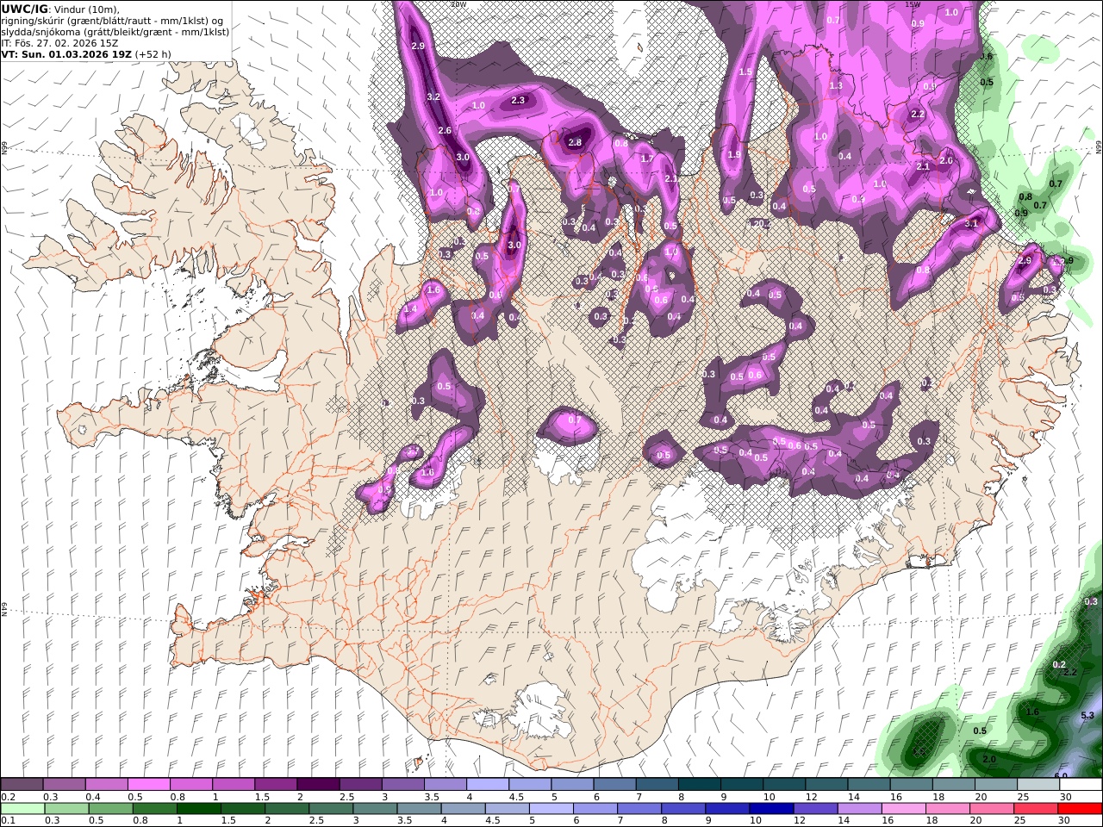The image size is (1103, 827).
Task: Select bright pink top-row swatch between 0.5 and 0.8
Action: [149, 785]
